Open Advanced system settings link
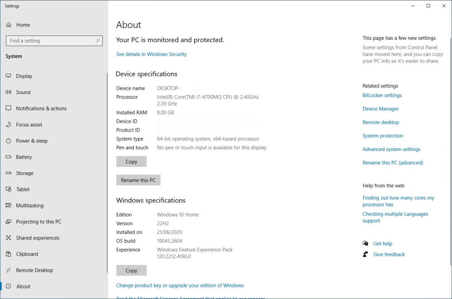Screen dimensions: 452x299 (x=392, y=149)
